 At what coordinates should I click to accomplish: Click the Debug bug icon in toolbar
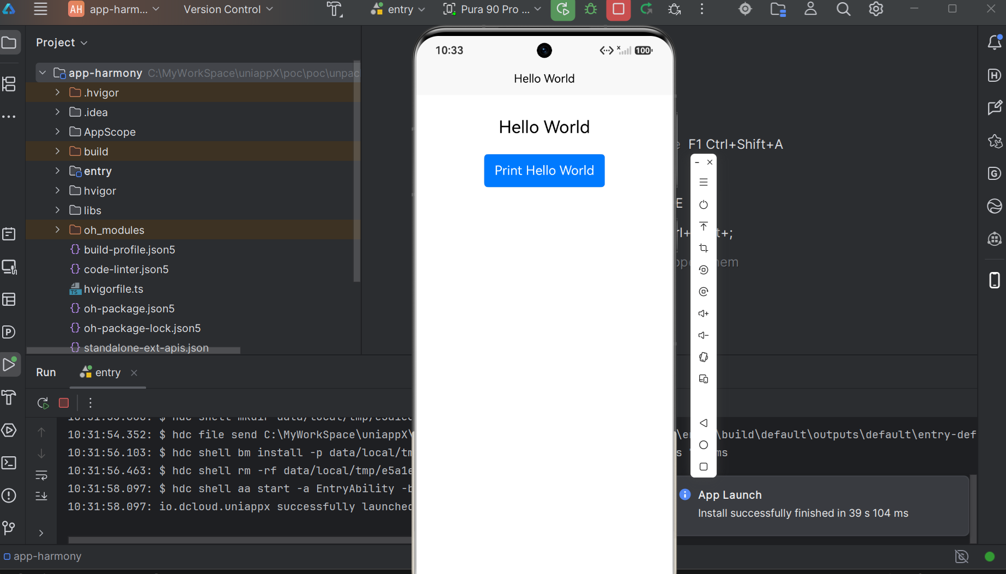tap(591, 9)
